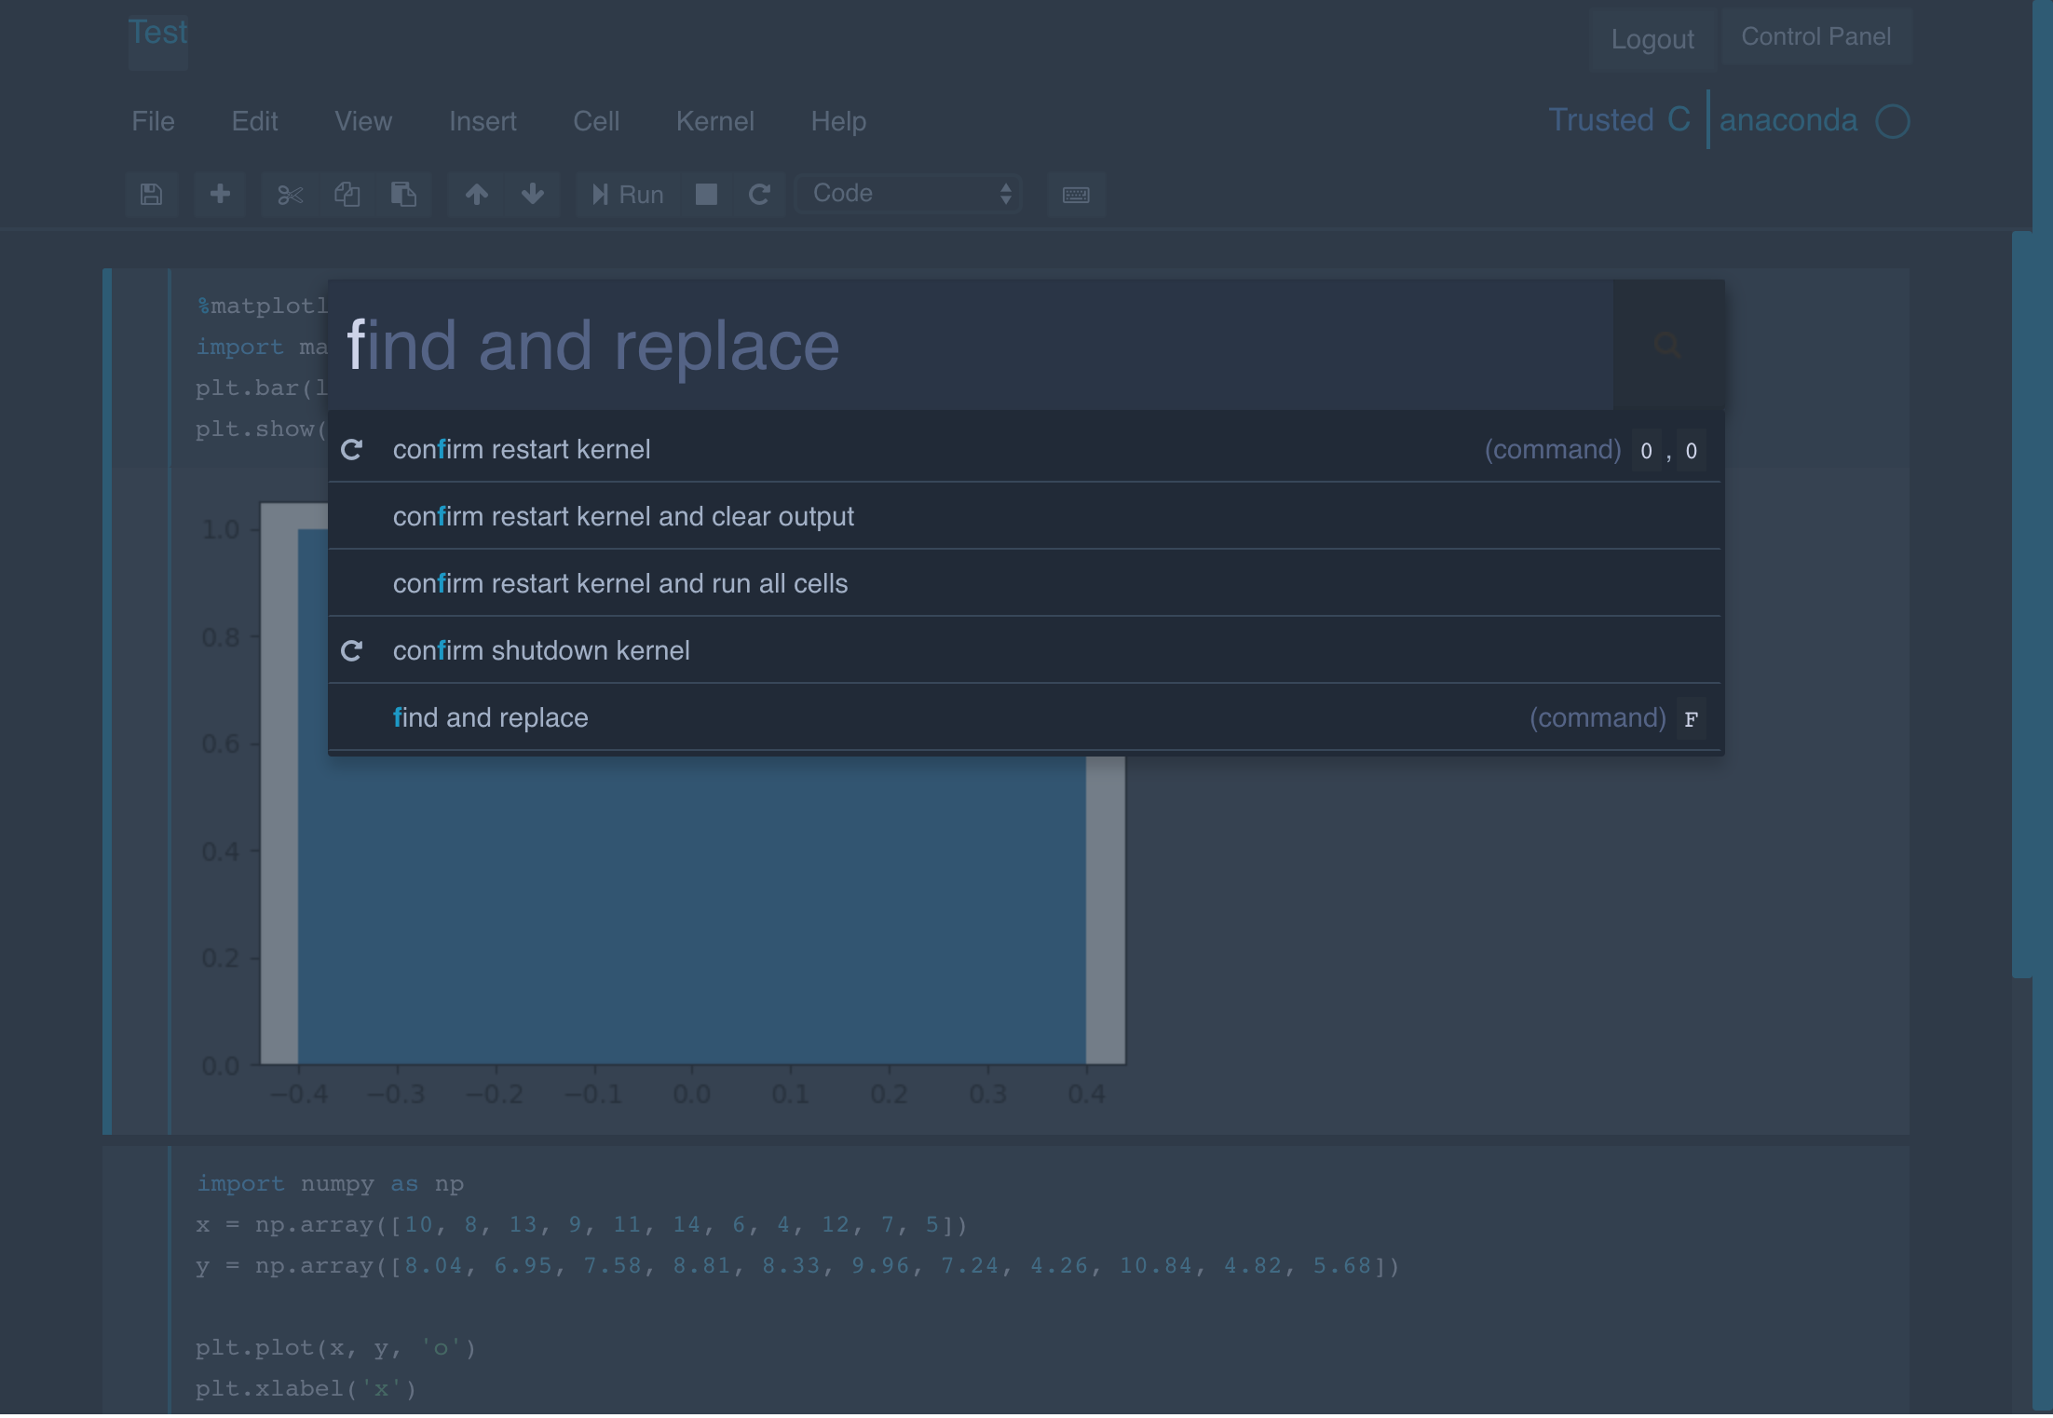Click the Logout button
This screenshot has width=2053, height=1418.
1652,39
